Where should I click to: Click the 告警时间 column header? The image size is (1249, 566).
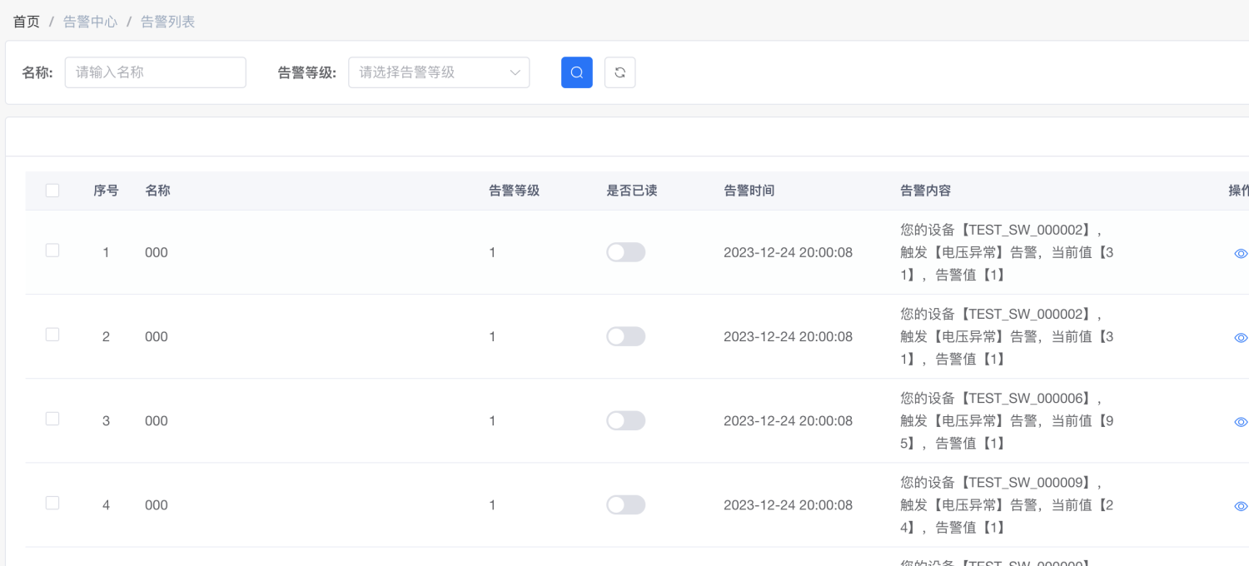(749, 191)
